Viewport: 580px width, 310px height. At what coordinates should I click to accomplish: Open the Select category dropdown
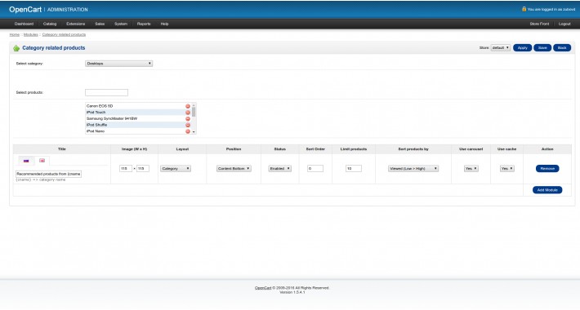point(118,64)
